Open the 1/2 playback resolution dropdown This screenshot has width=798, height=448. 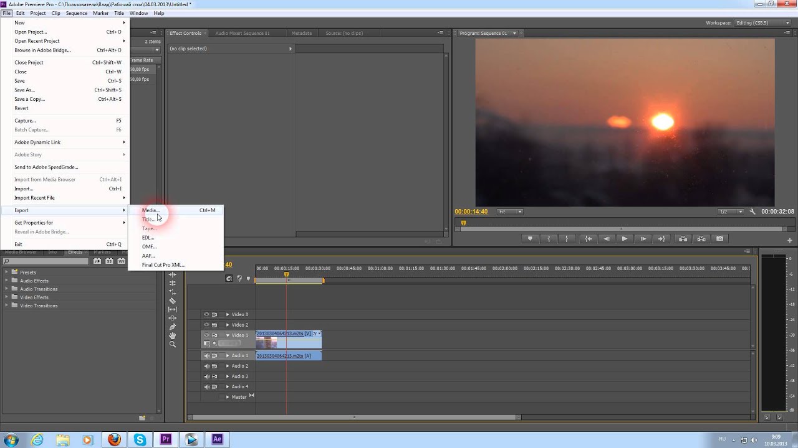731,212
